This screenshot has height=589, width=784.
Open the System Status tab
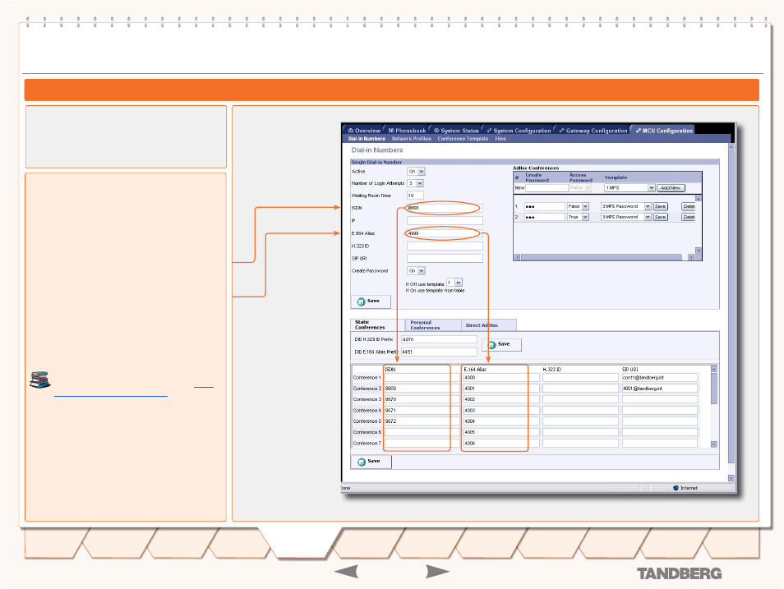456,131
